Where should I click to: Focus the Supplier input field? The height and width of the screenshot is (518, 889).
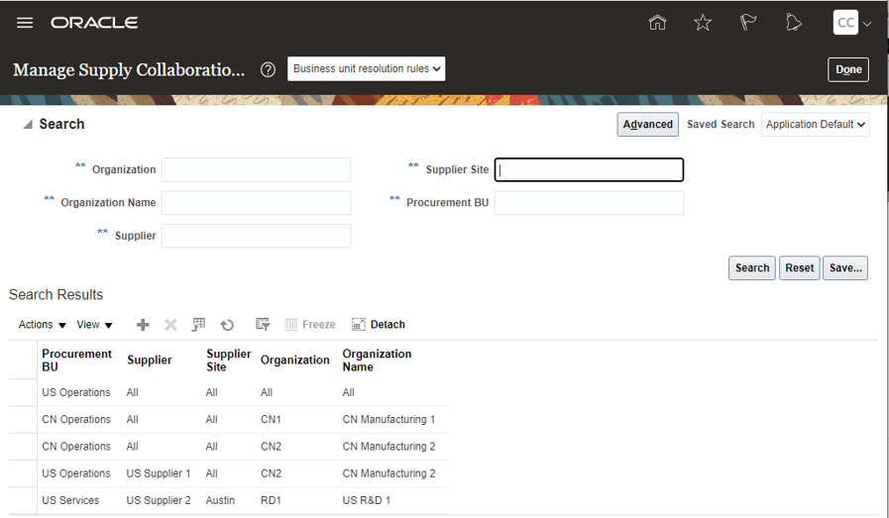tap(257, 236)
